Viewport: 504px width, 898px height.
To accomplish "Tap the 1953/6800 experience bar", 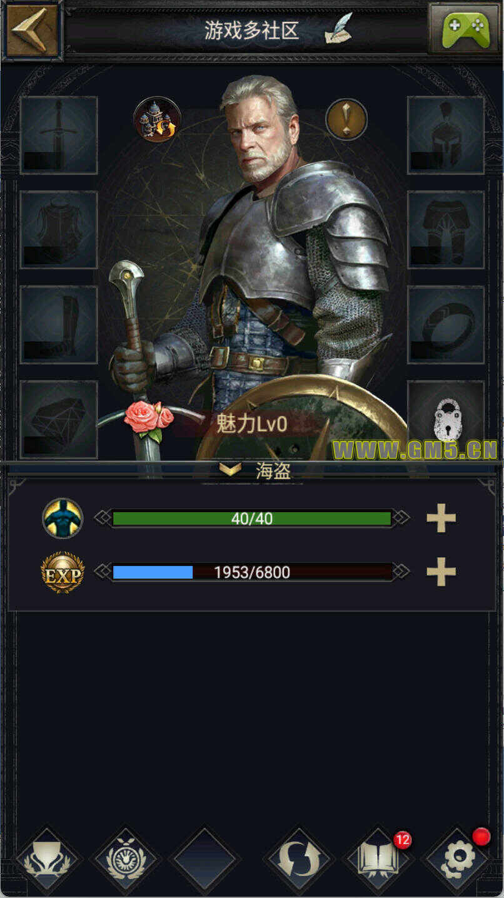I will tap(252, 572).
